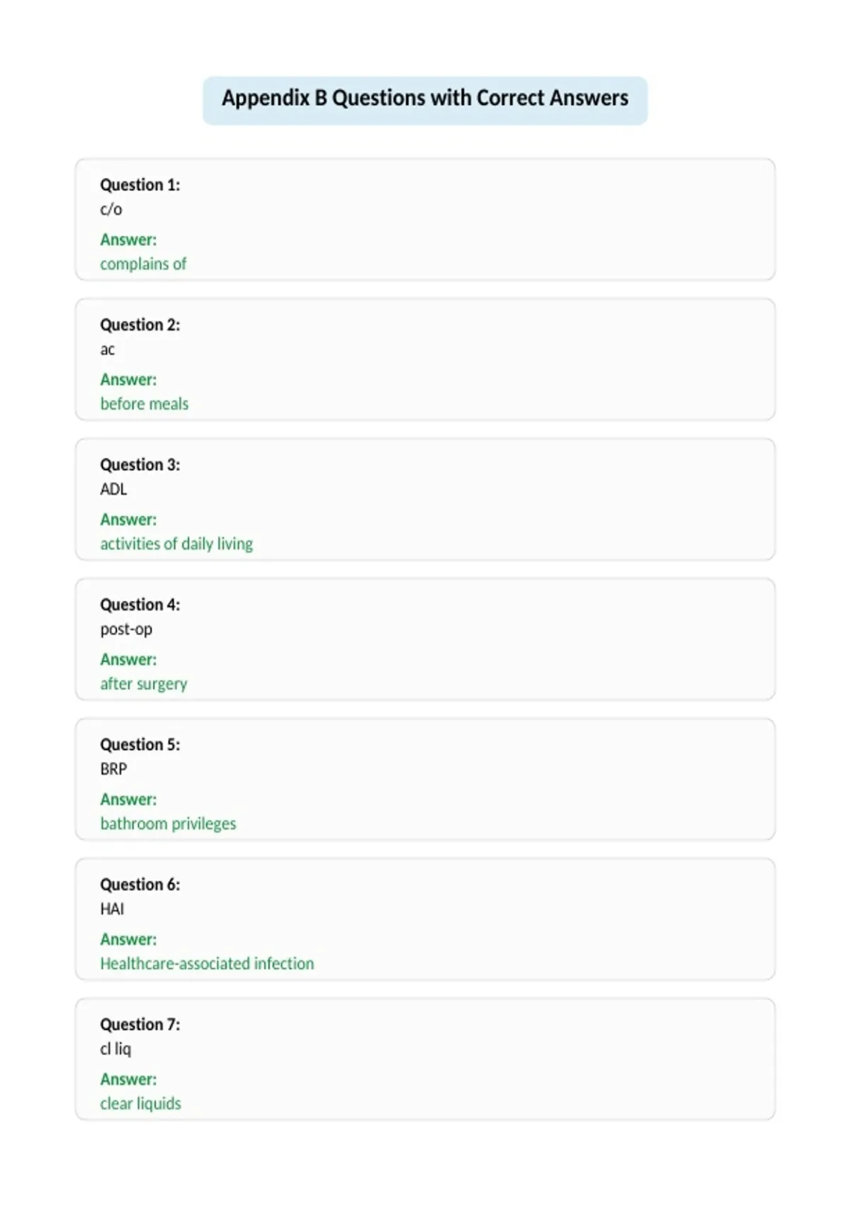Image resolution: width=850 pixels, height=1205 pixels.
Task: Click answer 'Healthcare-associated infection'
Action: (207, 963)
